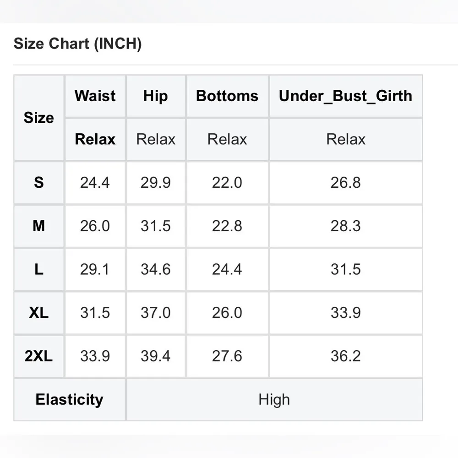Click the Size Chart (INCH) heading
This screenshot has width=458, height=458.
click(77, 44)
